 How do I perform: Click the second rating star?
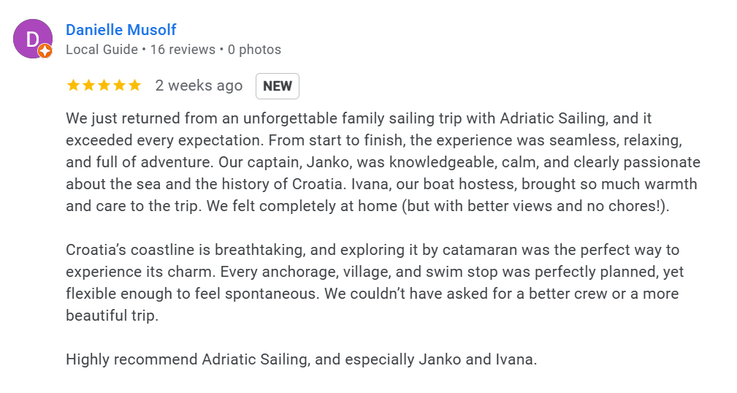click(88, 85)
